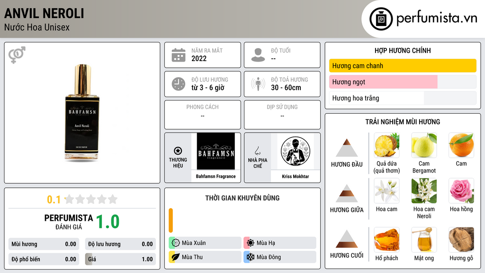Select the Quả dứa pineapple note image
Screen dimensions: 485x273
click(386, 145)
